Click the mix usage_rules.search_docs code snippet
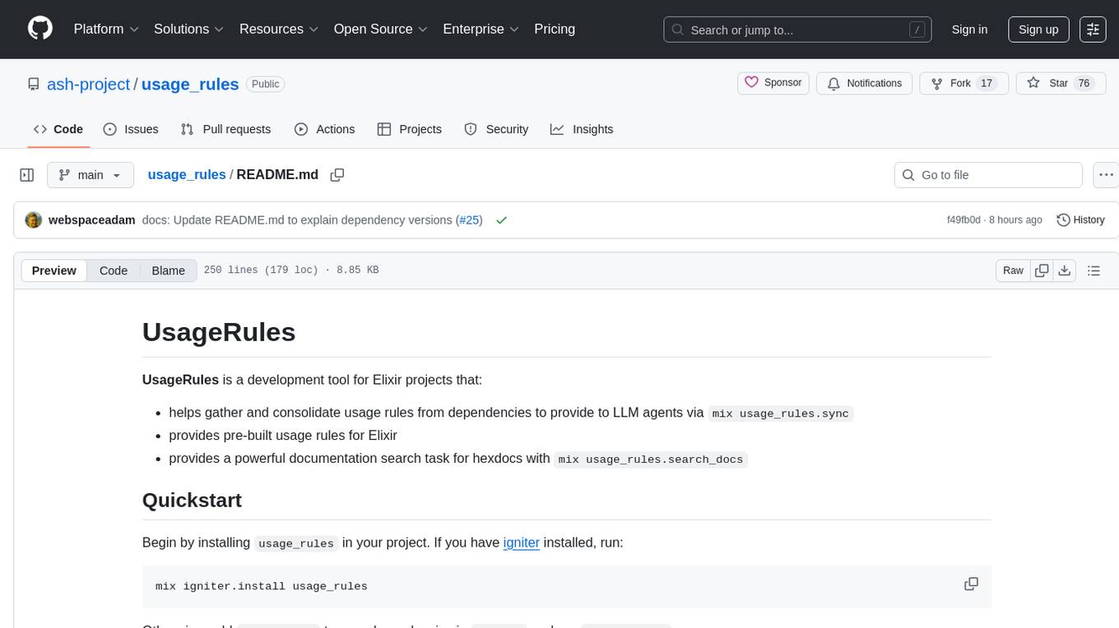Screen dimensions: 1119x628 coord(651,459)
